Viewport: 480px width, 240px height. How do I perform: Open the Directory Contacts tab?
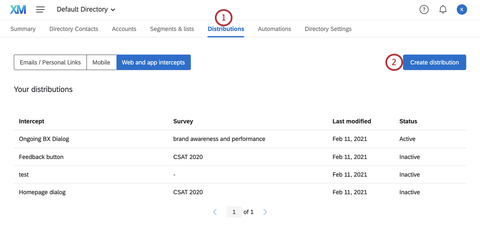[74, 29]
